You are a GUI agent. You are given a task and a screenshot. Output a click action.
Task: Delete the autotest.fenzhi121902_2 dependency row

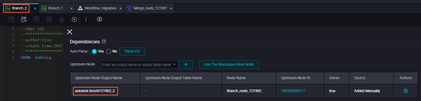coord(406,91)
